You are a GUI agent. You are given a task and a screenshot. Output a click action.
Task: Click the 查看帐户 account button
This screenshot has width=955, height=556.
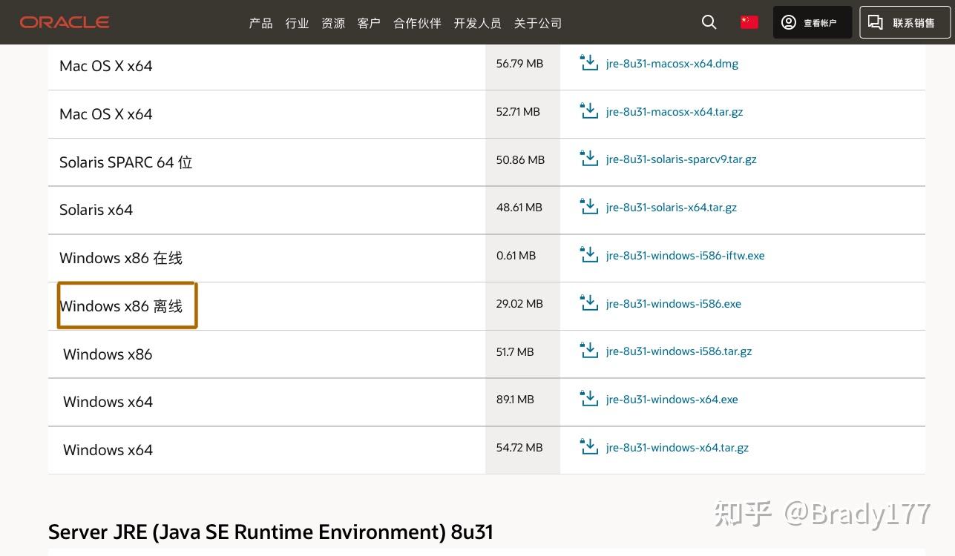[x=812, y=22]
